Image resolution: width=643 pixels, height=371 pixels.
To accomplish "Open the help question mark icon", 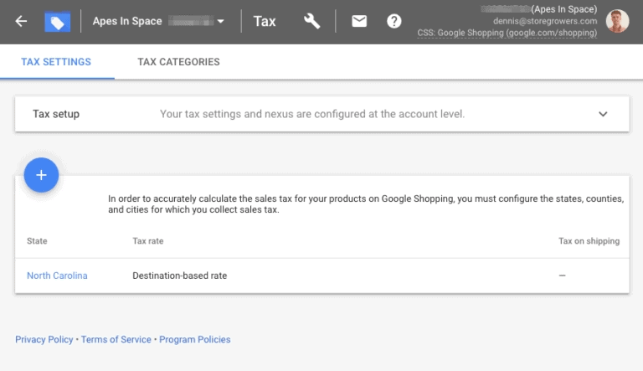I will click(x=394, y=21).
